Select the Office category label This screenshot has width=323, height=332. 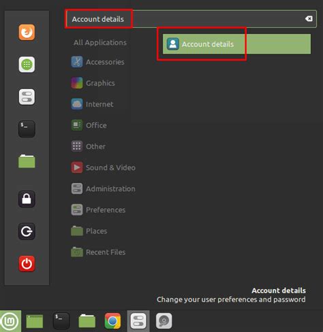[x=96, y=125]
